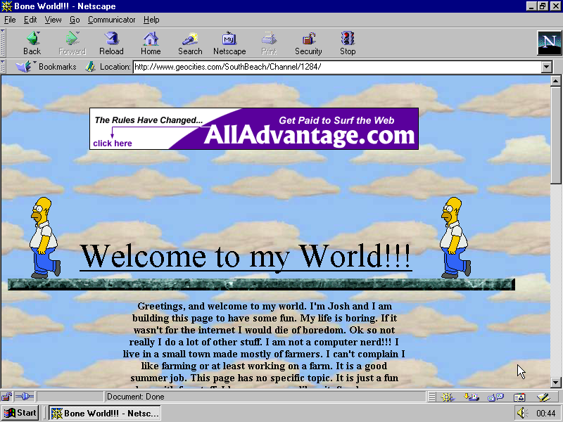Screen dimensions: 563x422
Task: Click the volume speaker tray icon
Action: click(521, 413)
